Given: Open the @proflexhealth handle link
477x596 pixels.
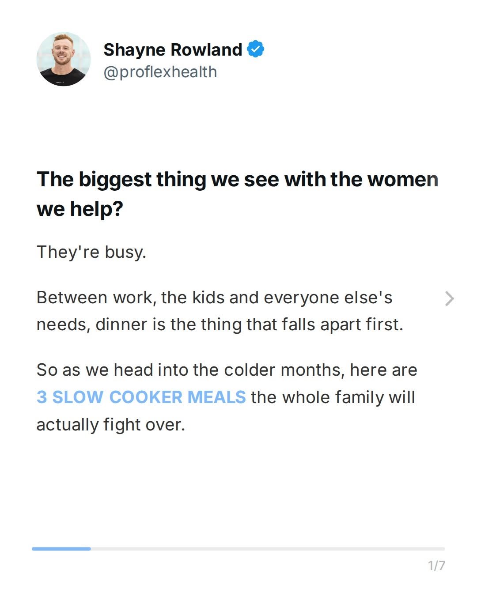Looking at the screenshot, I should pos(160,72).
